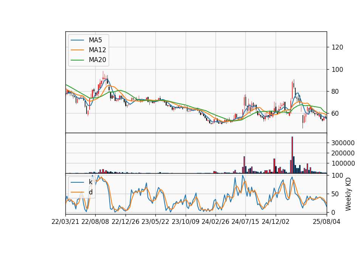The width and height of the screenshot is (363, 261).
Task: Click the 24/02/26 date tick label
Action: tap(216, 222)
